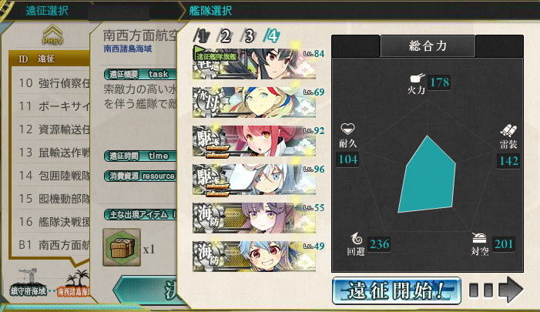Click the anti-air gun icon
The width and height of the screenshot is (540, 312).
point(479,238)
